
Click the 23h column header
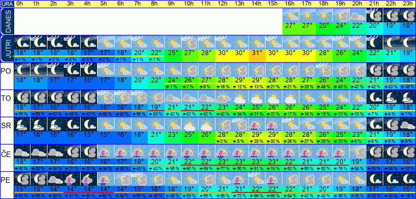tap(407, 4)
